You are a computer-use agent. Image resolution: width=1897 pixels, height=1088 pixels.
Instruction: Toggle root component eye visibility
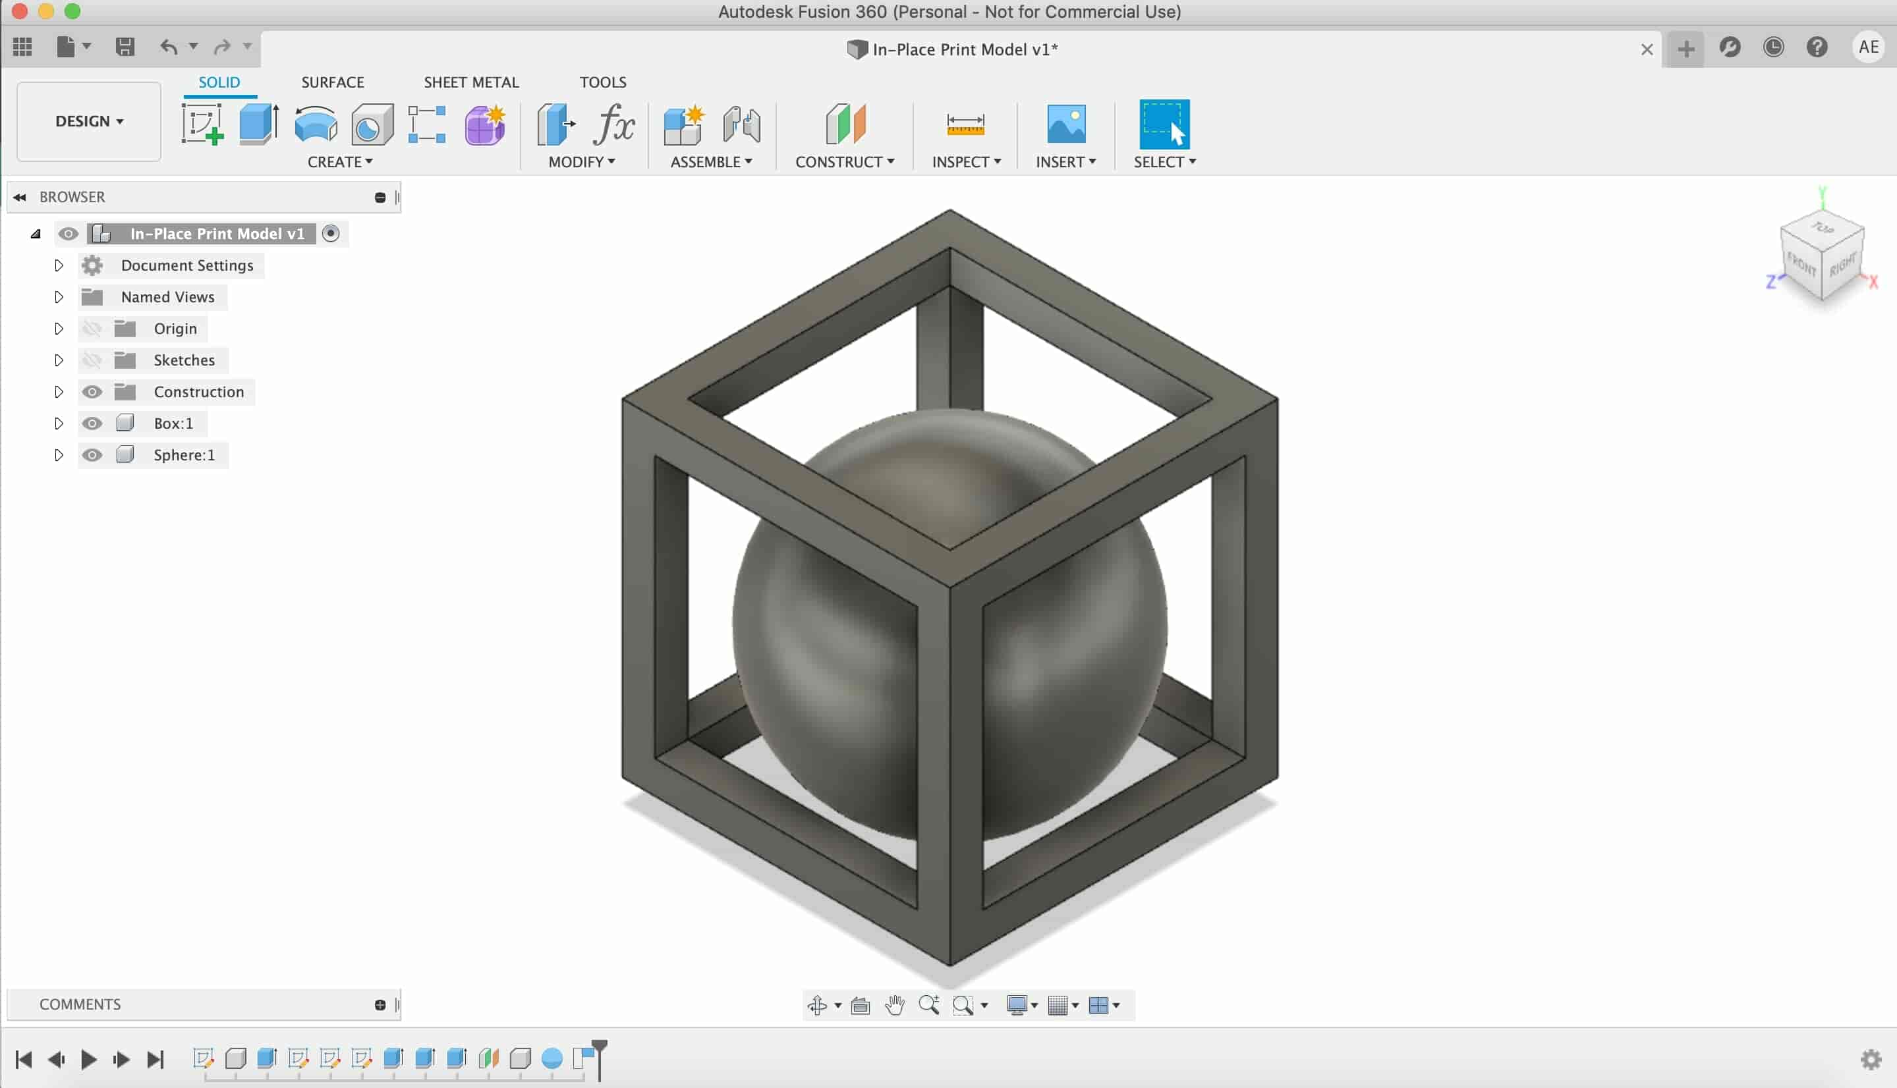pyautogui.click(x=68, y=234)
